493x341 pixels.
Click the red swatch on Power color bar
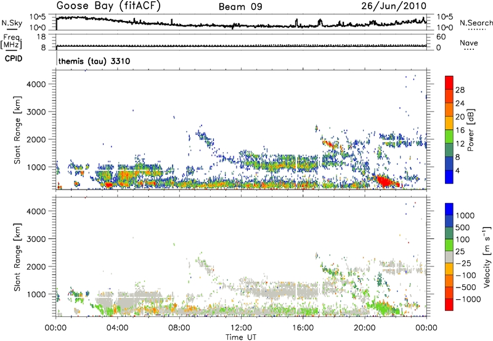pos(449,83)
